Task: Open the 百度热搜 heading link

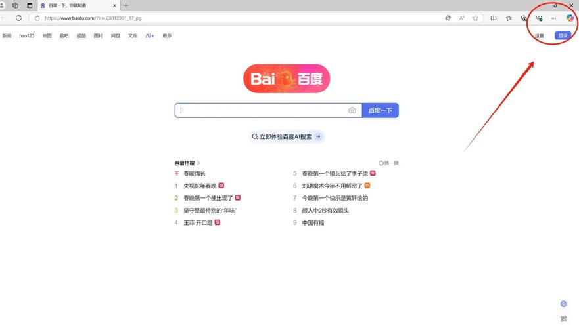Action: point(187,163)
